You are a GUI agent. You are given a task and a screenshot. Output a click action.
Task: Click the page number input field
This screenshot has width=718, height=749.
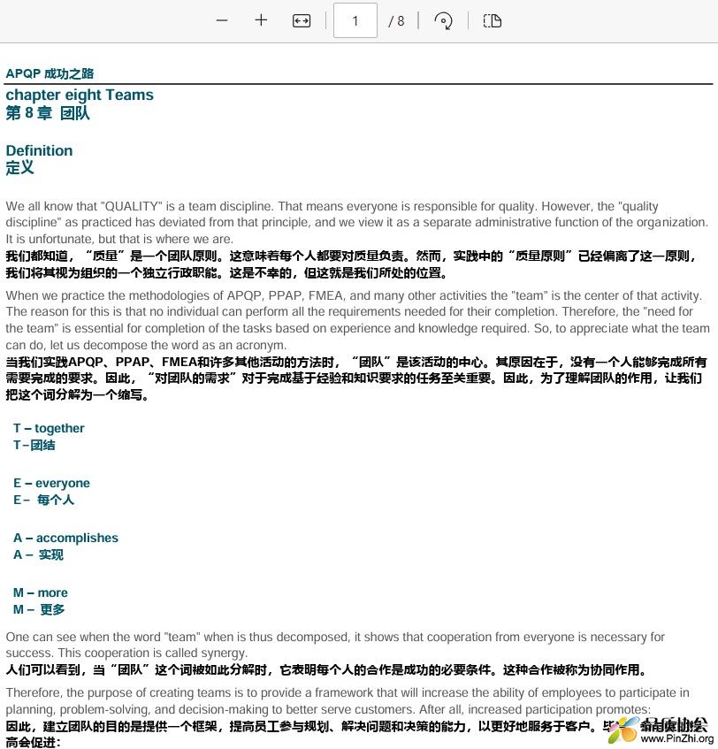(x=355, y=20)
